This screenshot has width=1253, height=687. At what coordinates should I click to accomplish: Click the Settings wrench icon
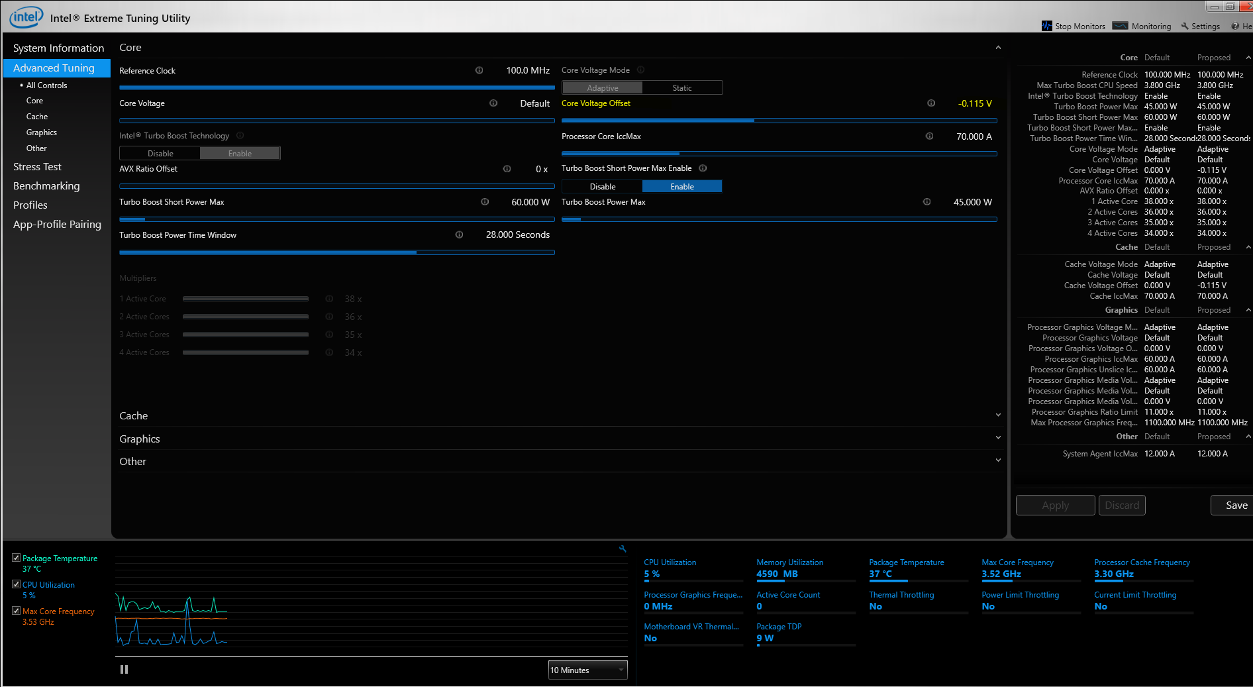pos(1185,26)
